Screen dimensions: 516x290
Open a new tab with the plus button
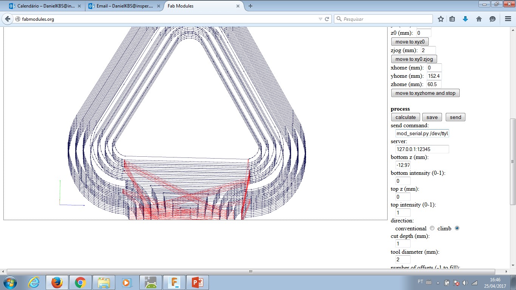click(250, 6)
